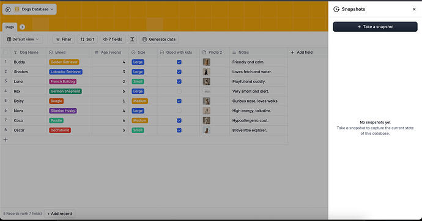Open Luna's photo thumbnail
This screenshot has height=221, width=422.
point(207,81)
